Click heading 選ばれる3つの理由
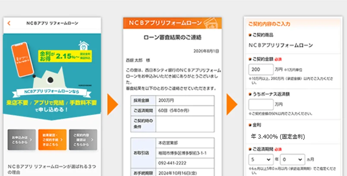The image size is (347, 176). (x=52, y=169)
